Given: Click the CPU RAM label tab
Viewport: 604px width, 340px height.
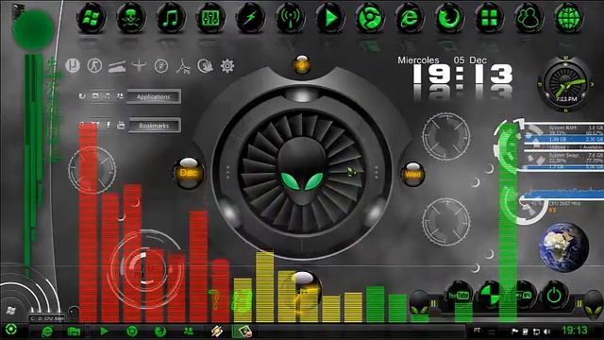Looking at the screenshot, I should tap(47, 318).
